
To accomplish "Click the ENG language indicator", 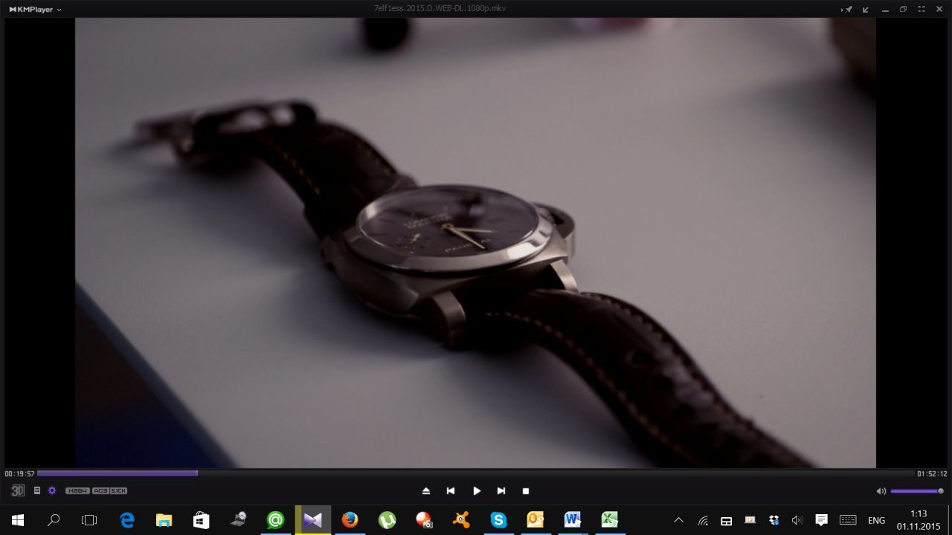I will pos(876,520).
